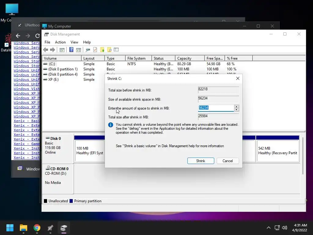The width and height of the screenshot is (313, 235).
Task: Select the 100 MB EFI System partition block
Action: point(90,151)
